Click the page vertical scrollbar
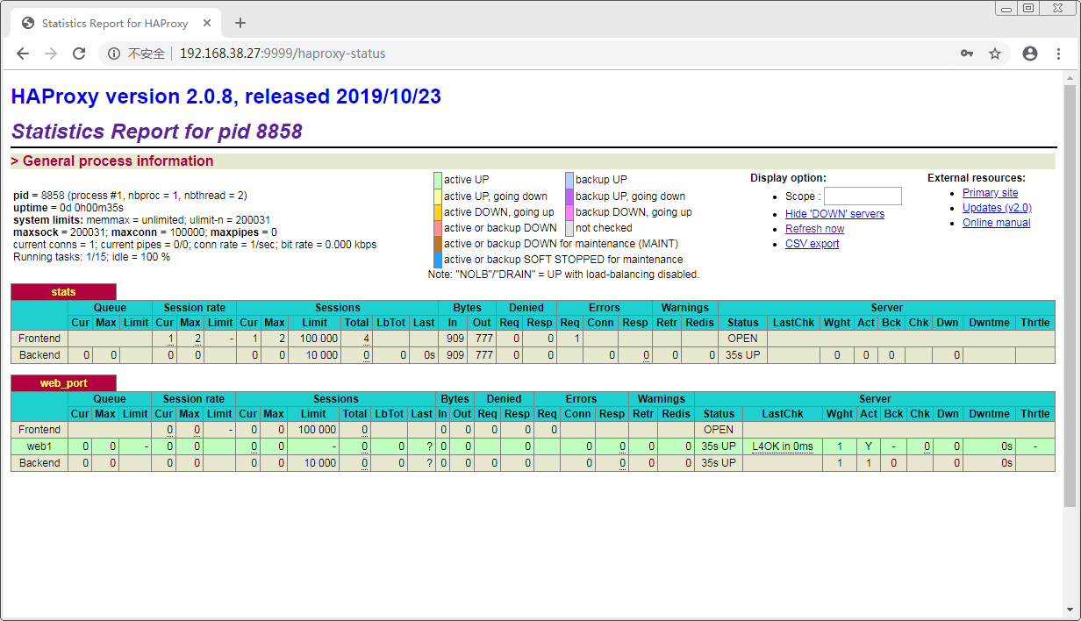Viewport: 1081px width, 621px height. [1070, 295]
